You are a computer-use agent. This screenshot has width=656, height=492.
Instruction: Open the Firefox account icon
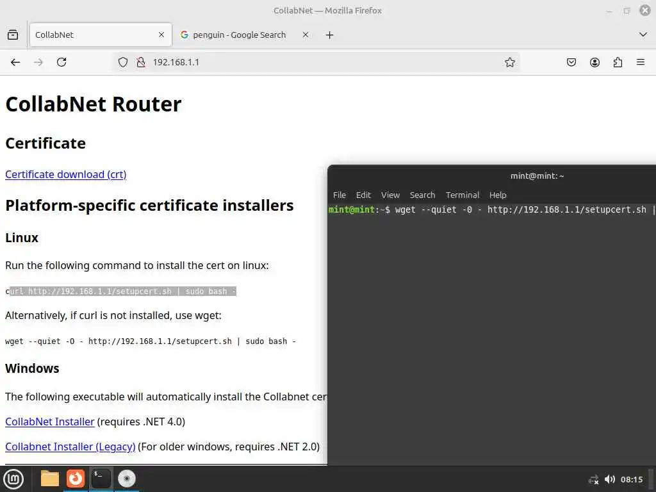594,62
